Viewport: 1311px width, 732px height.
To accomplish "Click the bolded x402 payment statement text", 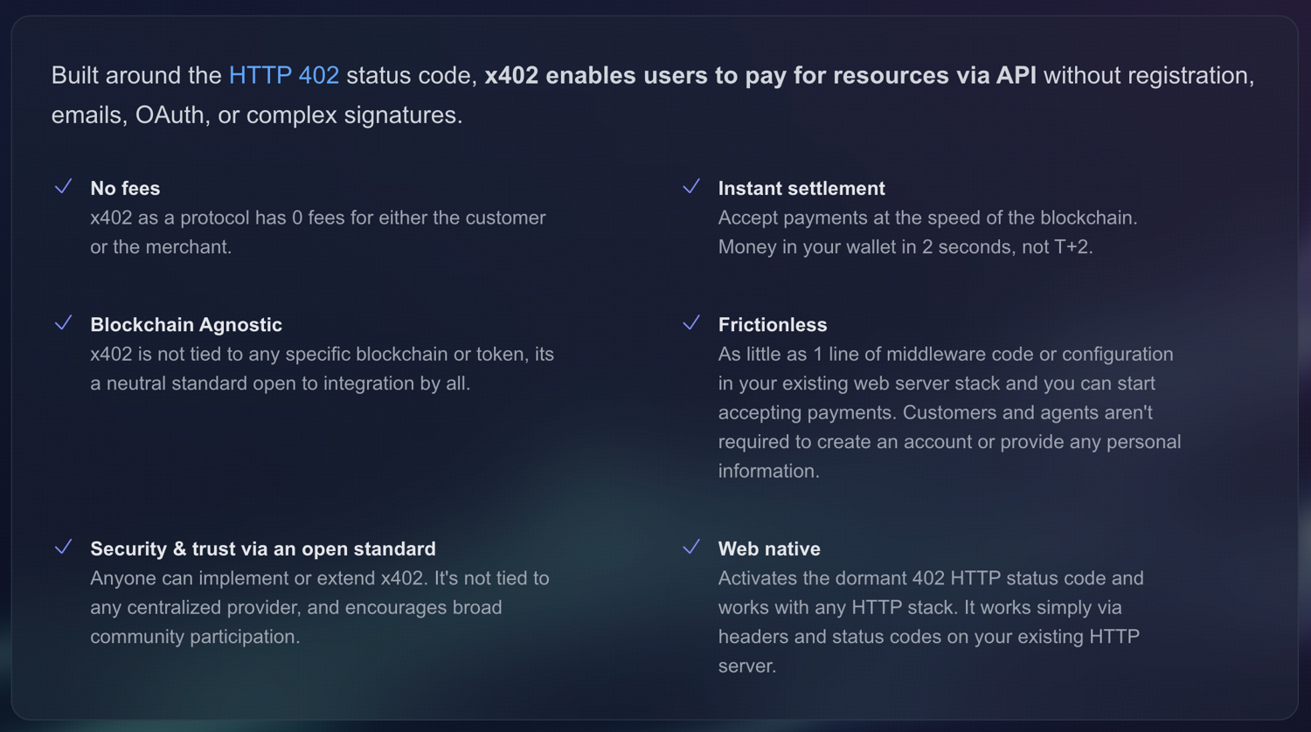I will [760, 75].
